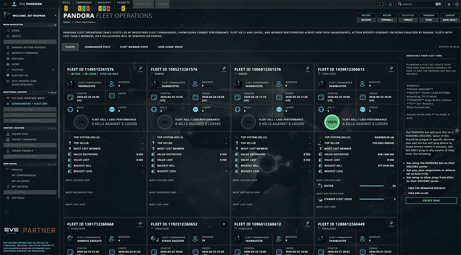Open the floating gear customizer on right edge
This screenshot has width=461, height=255.
pyautogui.click(x=457, y=130)
